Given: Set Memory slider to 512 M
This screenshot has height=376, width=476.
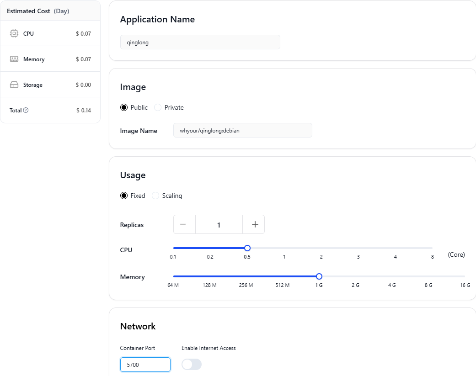Looking at the screenshot, I should click(x=283, y=276).
